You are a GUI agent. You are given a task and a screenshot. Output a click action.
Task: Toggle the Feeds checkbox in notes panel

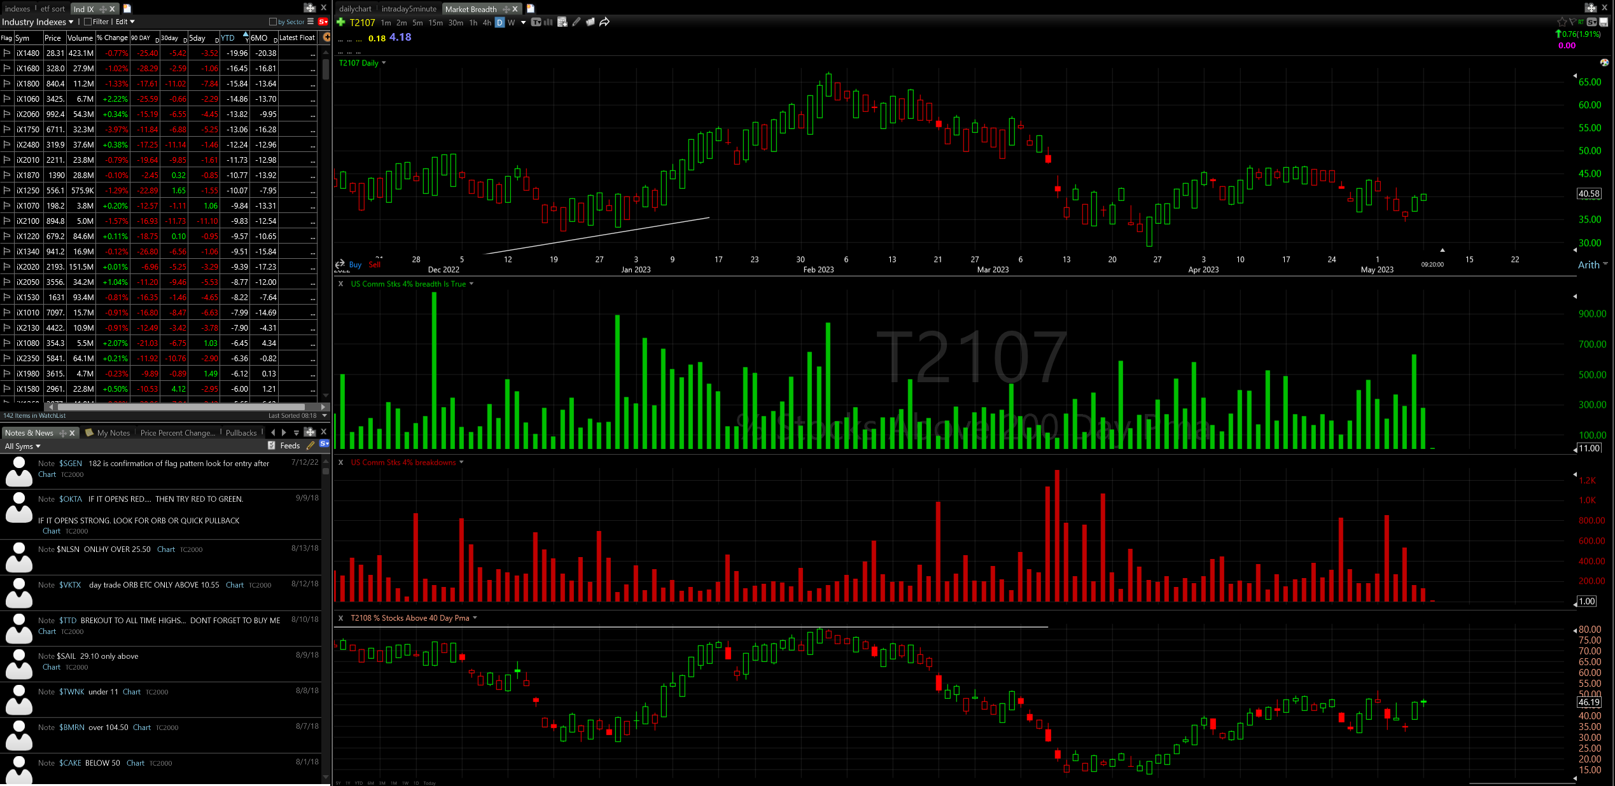(272, 445)
